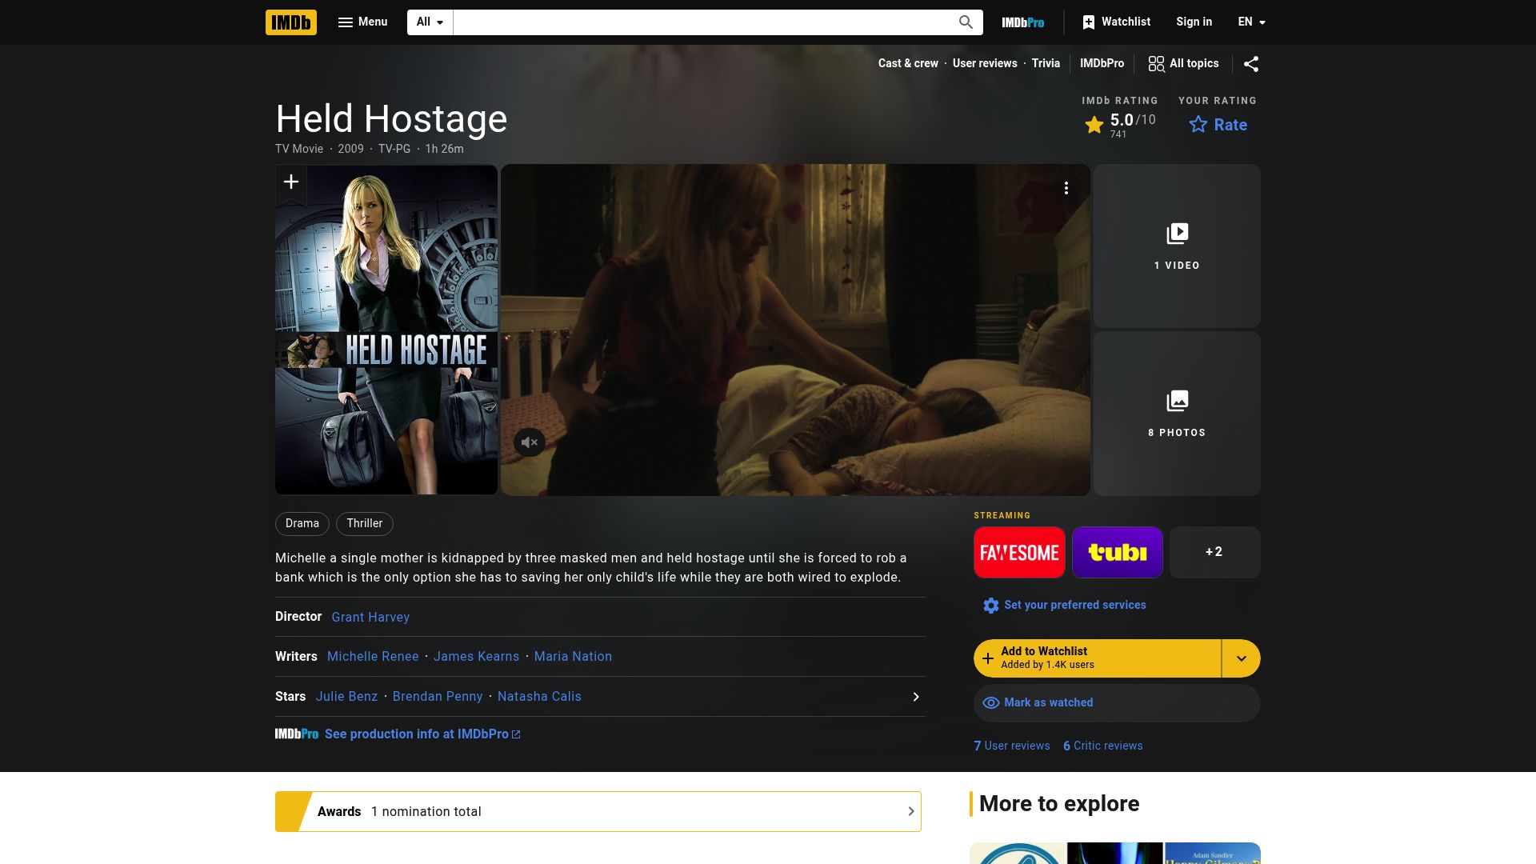Watch on Tubi streaming service
This screenshot has height=864, width=1536.
1117,552
